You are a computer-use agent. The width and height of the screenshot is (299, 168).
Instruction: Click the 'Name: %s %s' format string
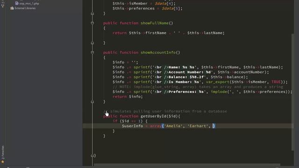tap(174, 67)
